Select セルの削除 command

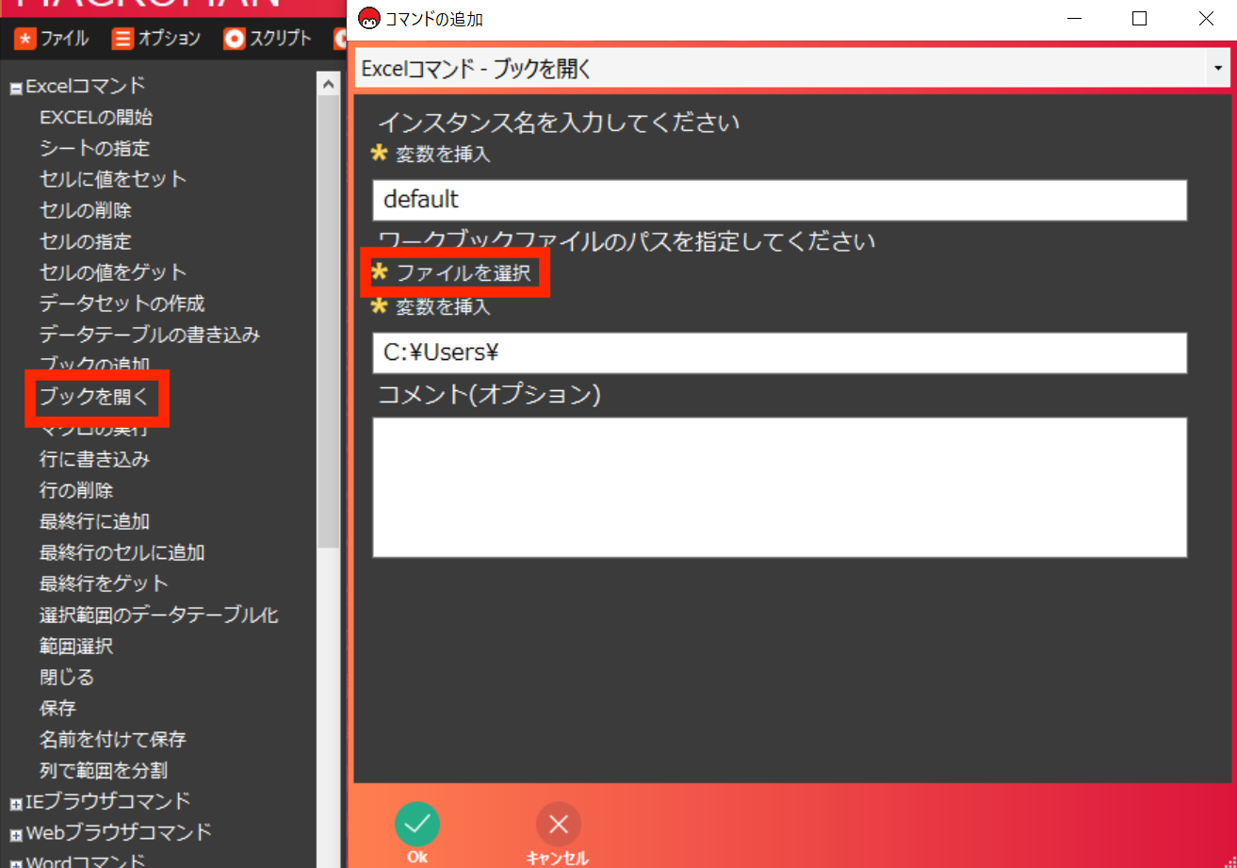[x=86, y=210]
